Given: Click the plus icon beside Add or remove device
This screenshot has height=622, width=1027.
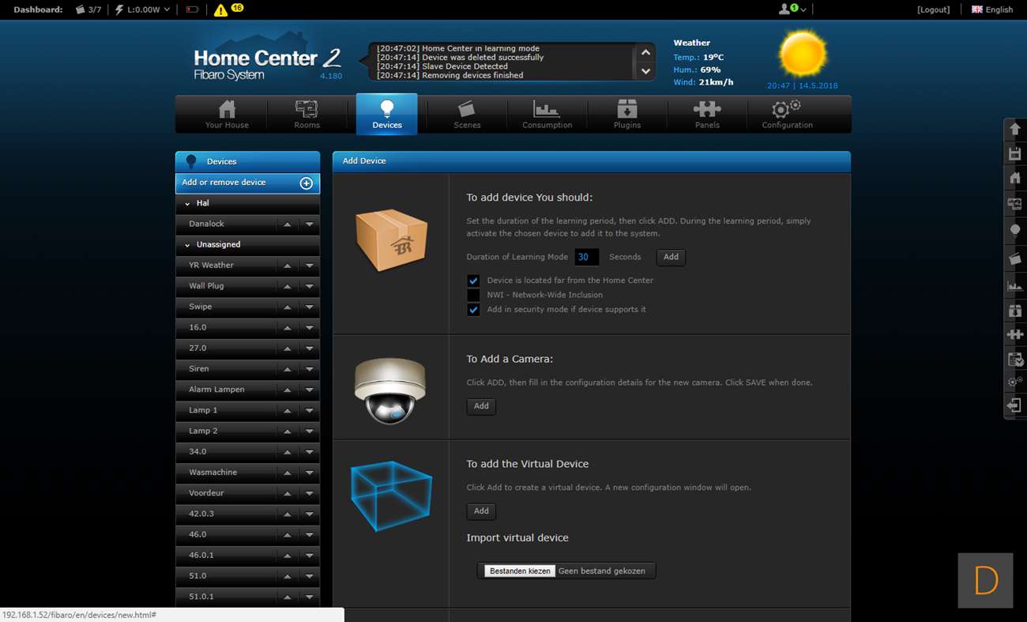Looking at the screenshot, I should pos(306,183).
